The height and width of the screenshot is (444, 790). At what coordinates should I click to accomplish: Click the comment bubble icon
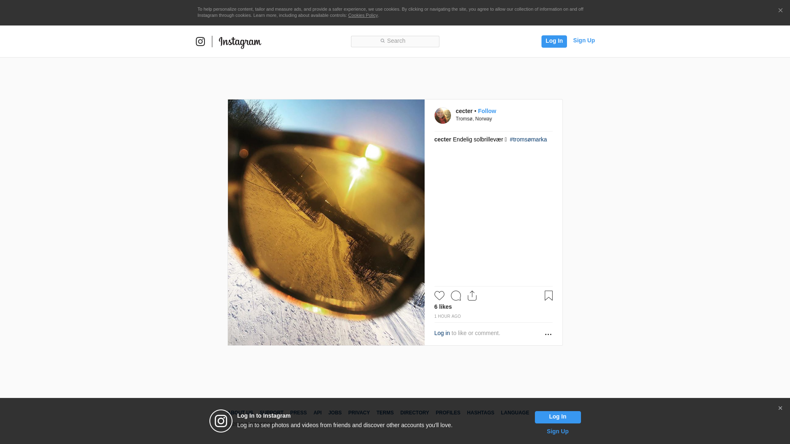coord(456,296)
